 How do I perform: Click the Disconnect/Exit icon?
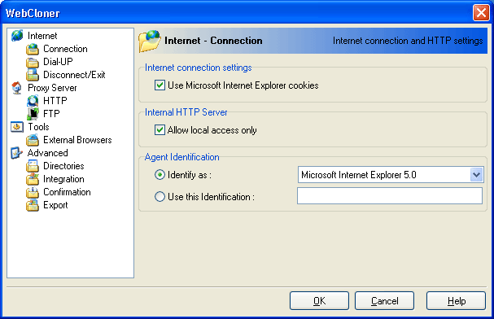point(33,75)
